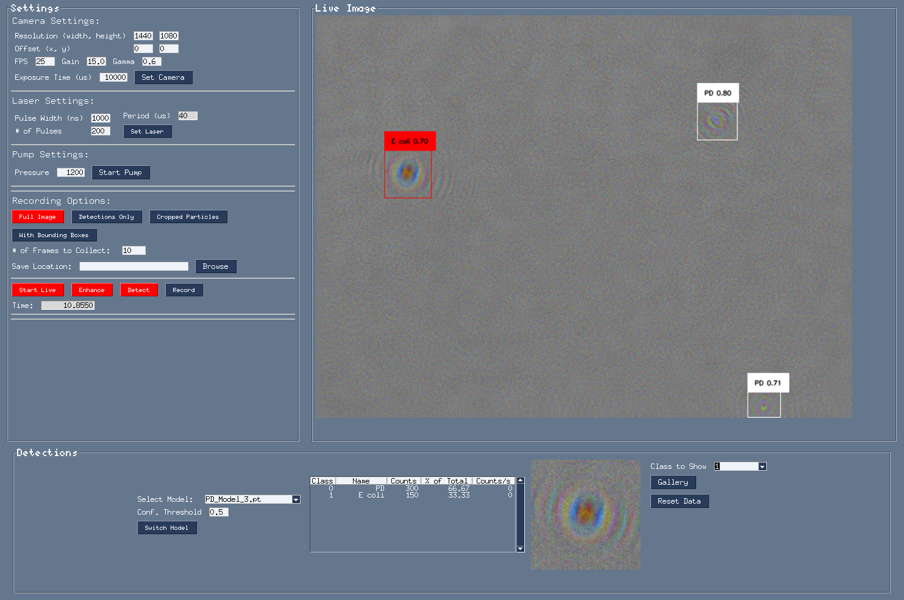Image resolution: width=904 pixels, height=600 pixels.
Task: Toggle With Bounding Boxes option
Action: [54, 235]
